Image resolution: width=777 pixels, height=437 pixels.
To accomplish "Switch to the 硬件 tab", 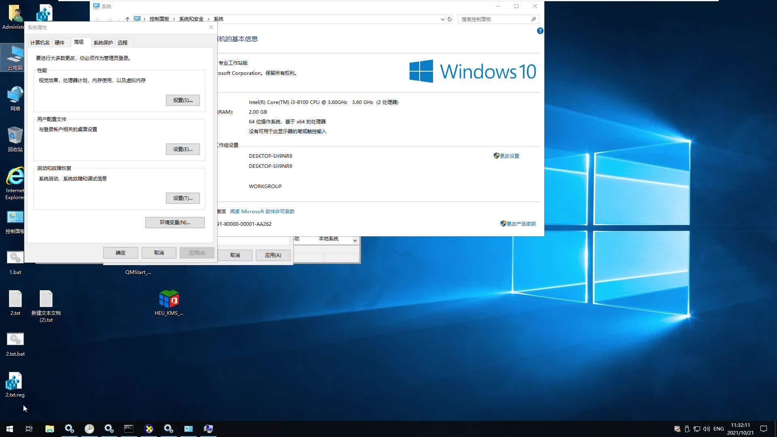I will [59, 42].
